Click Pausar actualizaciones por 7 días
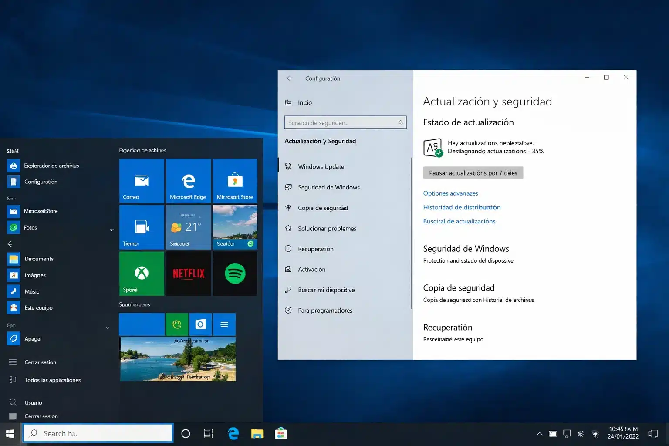 [473, 173]
